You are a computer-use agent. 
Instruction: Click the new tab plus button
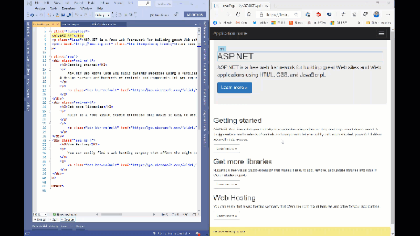[275, 5]
